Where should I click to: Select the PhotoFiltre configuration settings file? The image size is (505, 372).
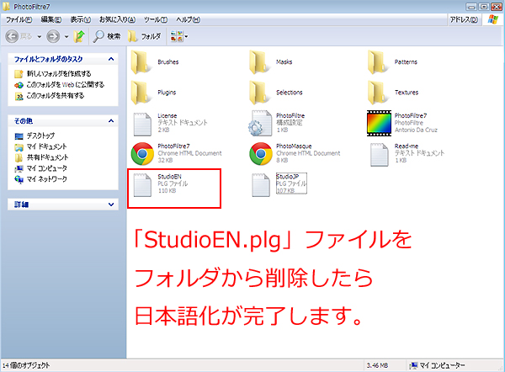[x=260, y=123]
